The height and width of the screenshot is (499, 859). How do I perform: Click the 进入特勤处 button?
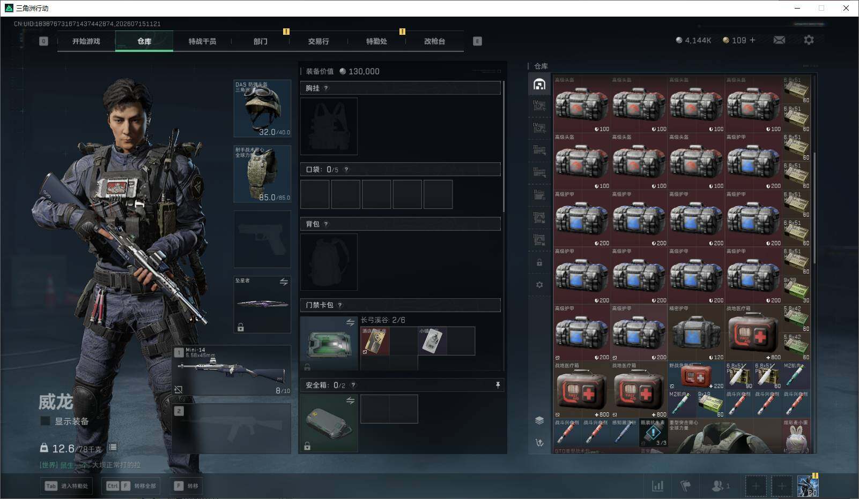click(x=67, y=486)
